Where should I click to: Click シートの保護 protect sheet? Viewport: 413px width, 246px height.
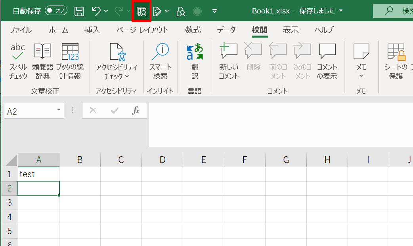396,62
